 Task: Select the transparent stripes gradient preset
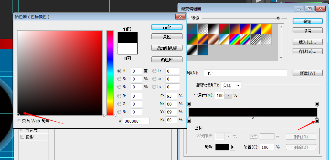point(256,39)
